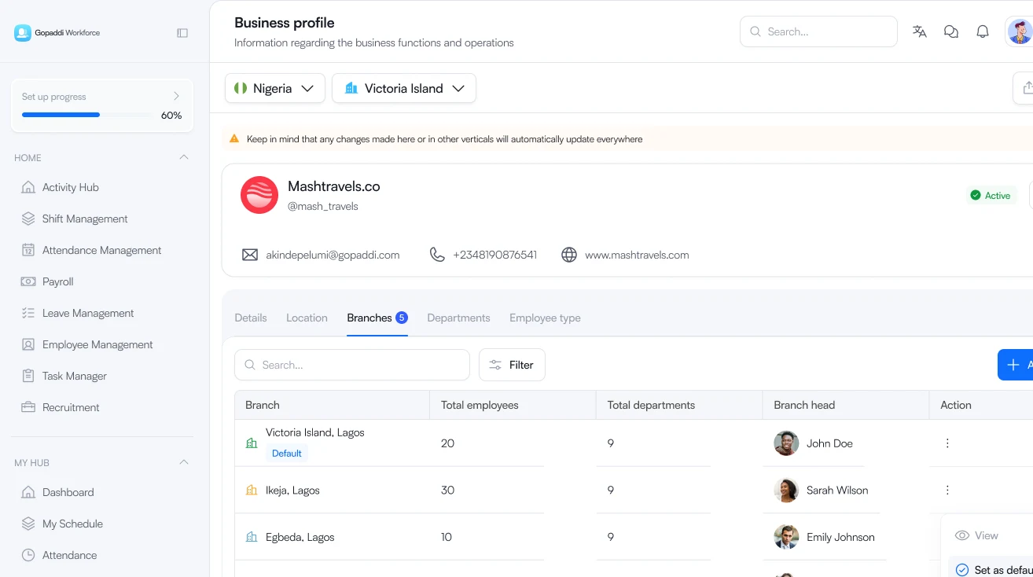Screen dimensions: 1033x577
Task: Click the Task Manager clipboard icon
Action: click(28, 376)
